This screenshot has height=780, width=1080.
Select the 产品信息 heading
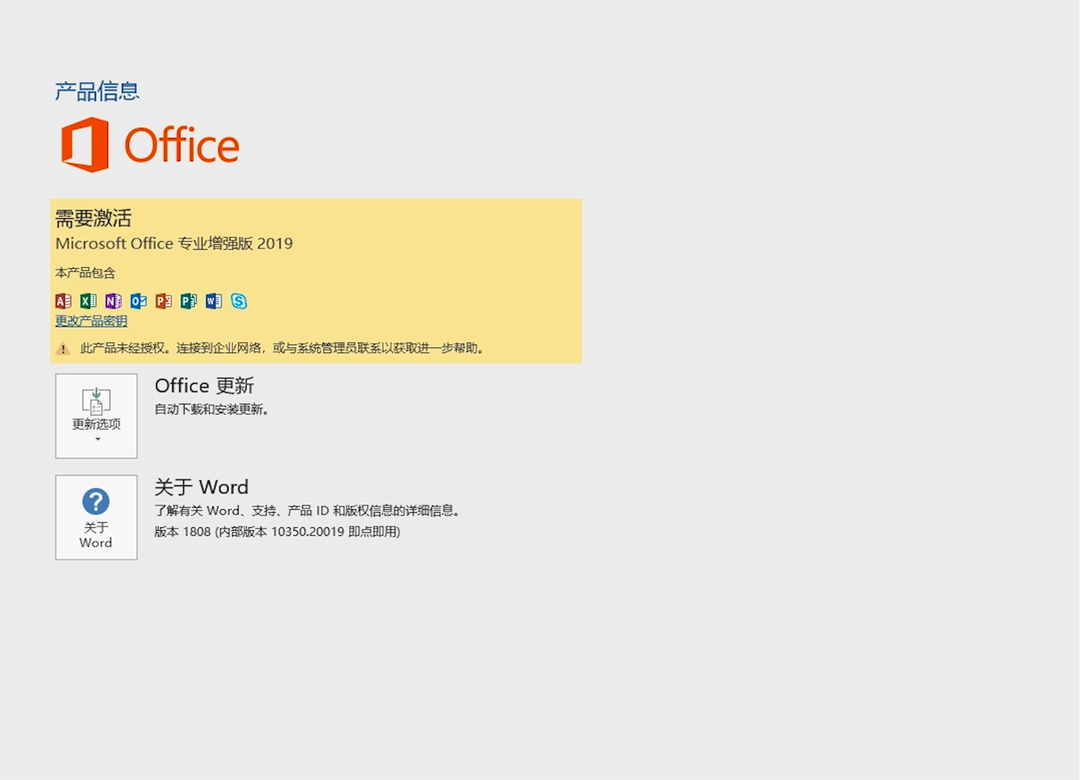[95, 90]
